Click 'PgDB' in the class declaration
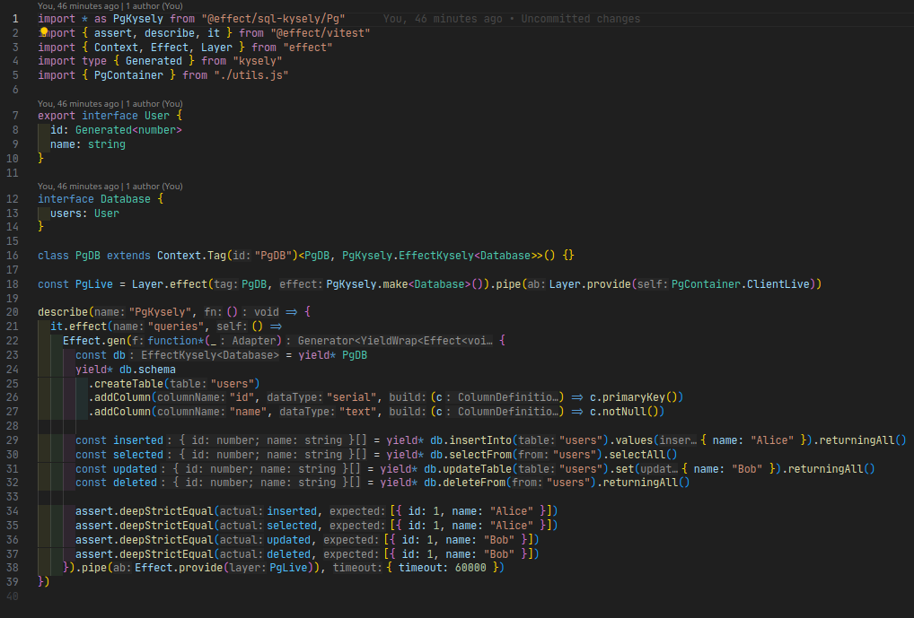Viewport: 914px width, 618px height. pos(87,255)
